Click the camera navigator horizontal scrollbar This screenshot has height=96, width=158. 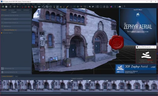pos(32,93)
